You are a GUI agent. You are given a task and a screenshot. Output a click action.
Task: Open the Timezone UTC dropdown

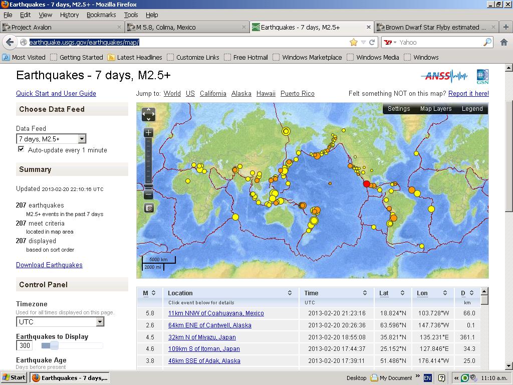pyautogui.click(x=60, y=322)
